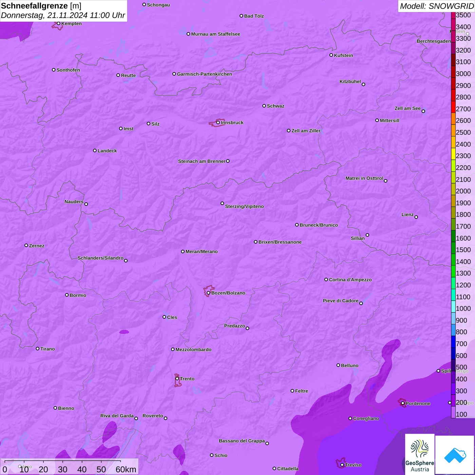Click the Imst label
This screenshot has width=475, height=475.
click(x=129, y=129)
